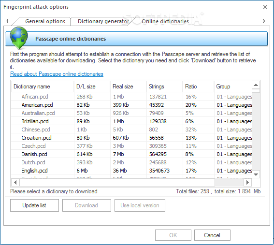Sort by Real size column header

pyautogui.click(x=129, y=86)
